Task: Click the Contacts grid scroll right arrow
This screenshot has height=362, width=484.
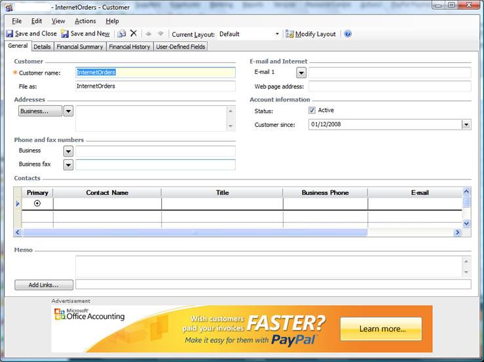Action: coord(457,232)
